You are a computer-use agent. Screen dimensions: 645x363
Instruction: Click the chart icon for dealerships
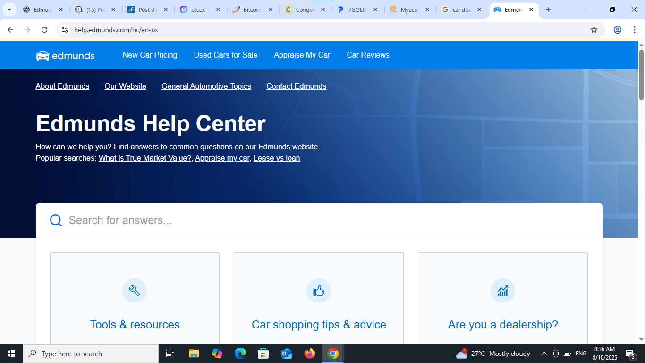pyautogui.click(x=503, y=291)
